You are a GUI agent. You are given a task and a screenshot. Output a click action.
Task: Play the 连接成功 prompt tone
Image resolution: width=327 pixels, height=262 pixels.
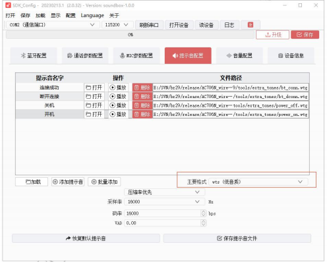(x=118, y=88)
